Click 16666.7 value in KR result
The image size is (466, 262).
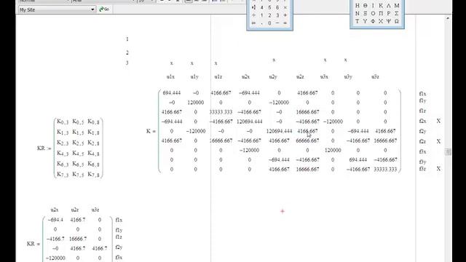(x=78, y=239)
